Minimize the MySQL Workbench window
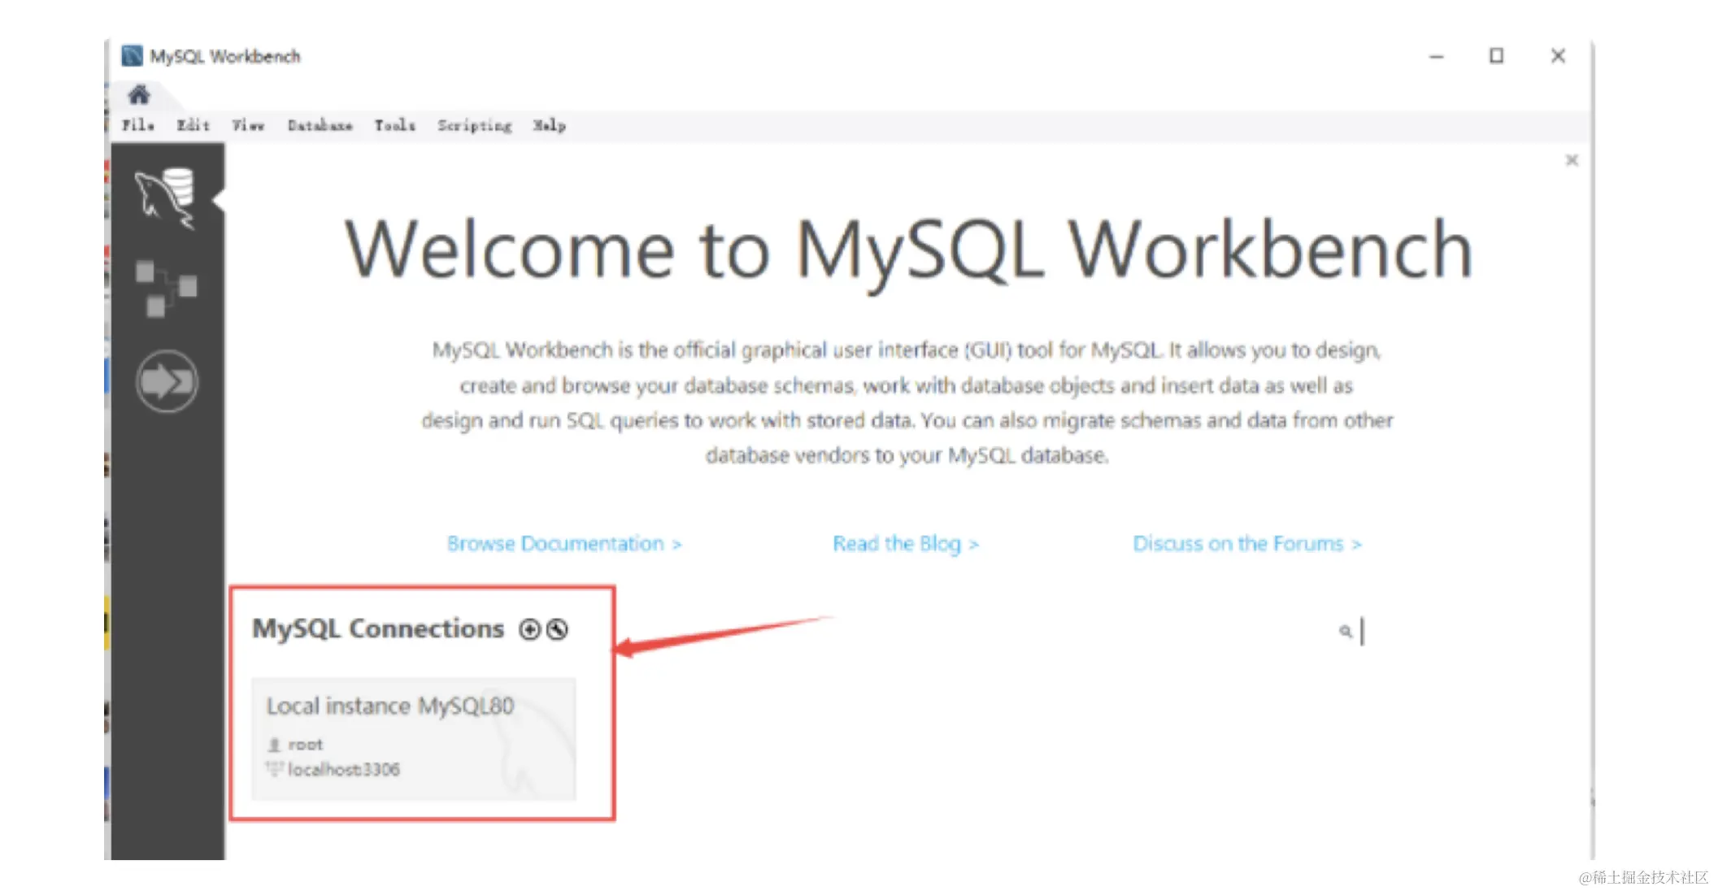 1437,56
